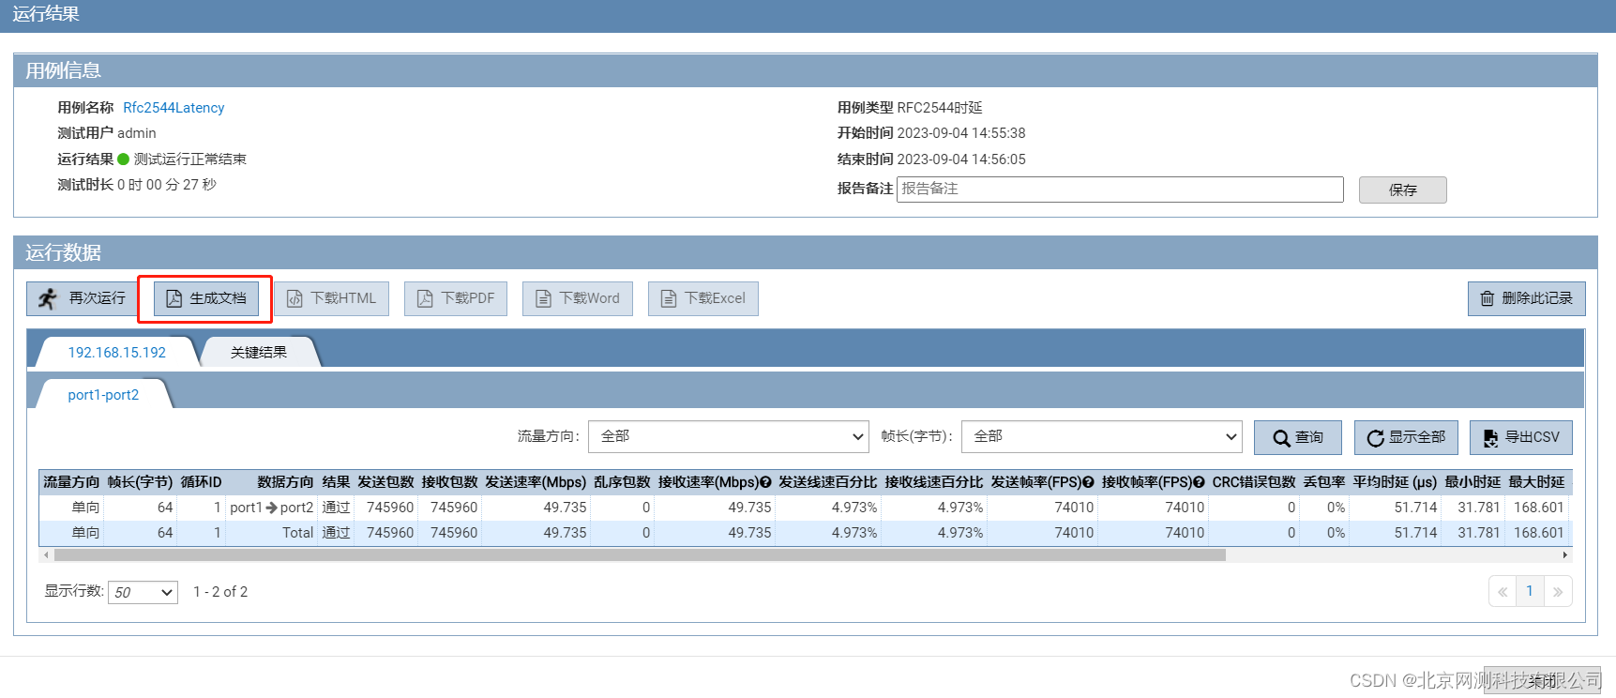Click the 最大时延 column header
This screenshot has width=1616, height=698.
(x=1536, y=482)
